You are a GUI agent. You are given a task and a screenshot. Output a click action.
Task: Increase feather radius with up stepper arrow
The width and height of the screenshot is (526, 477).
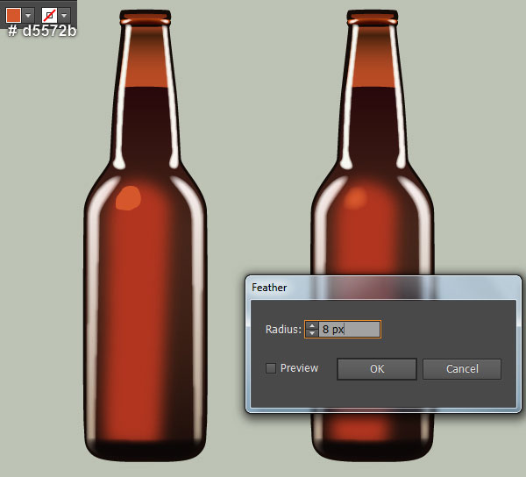coord(312,325)
